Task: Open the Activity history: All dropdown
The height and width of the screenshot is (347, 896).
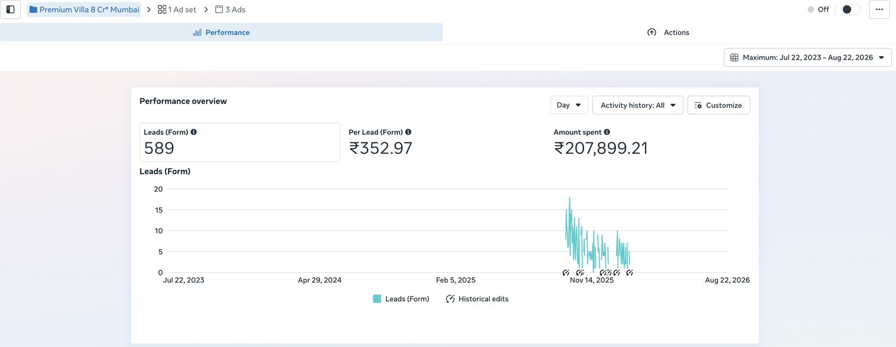Action: coord(637,105)
